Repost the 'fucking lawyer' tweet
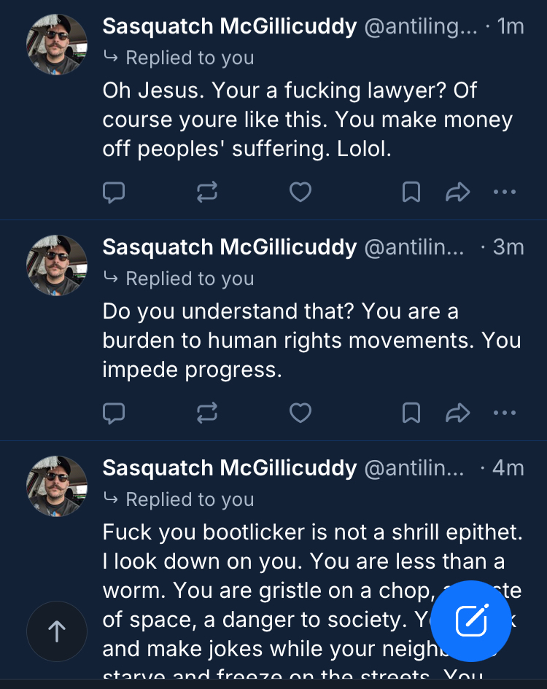The image size is (547, 689). (x=207, y=192)
